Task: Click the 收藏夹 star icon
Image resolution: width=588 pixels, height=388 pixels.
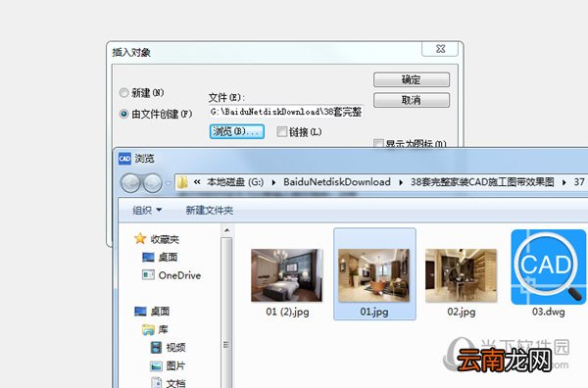Action: point(140,238)
